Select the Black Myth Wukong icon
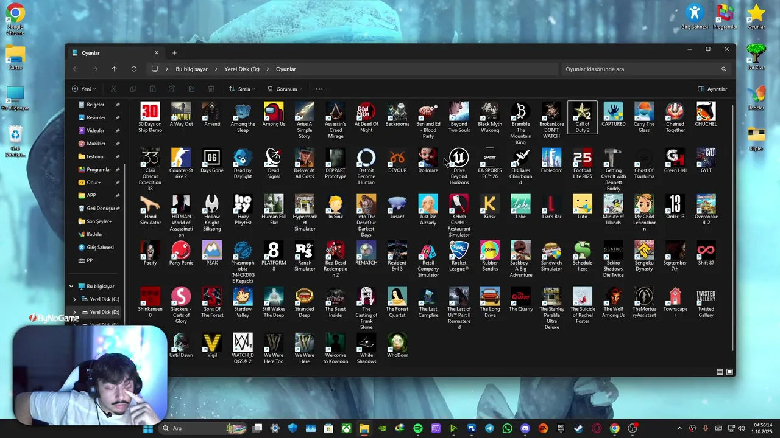 490,118
